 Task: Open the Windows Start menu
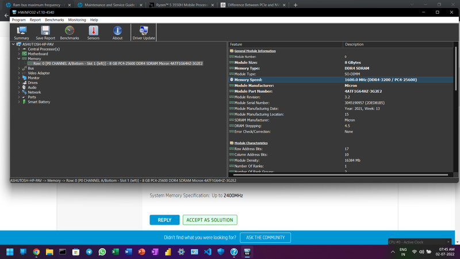tap(10, 252)
